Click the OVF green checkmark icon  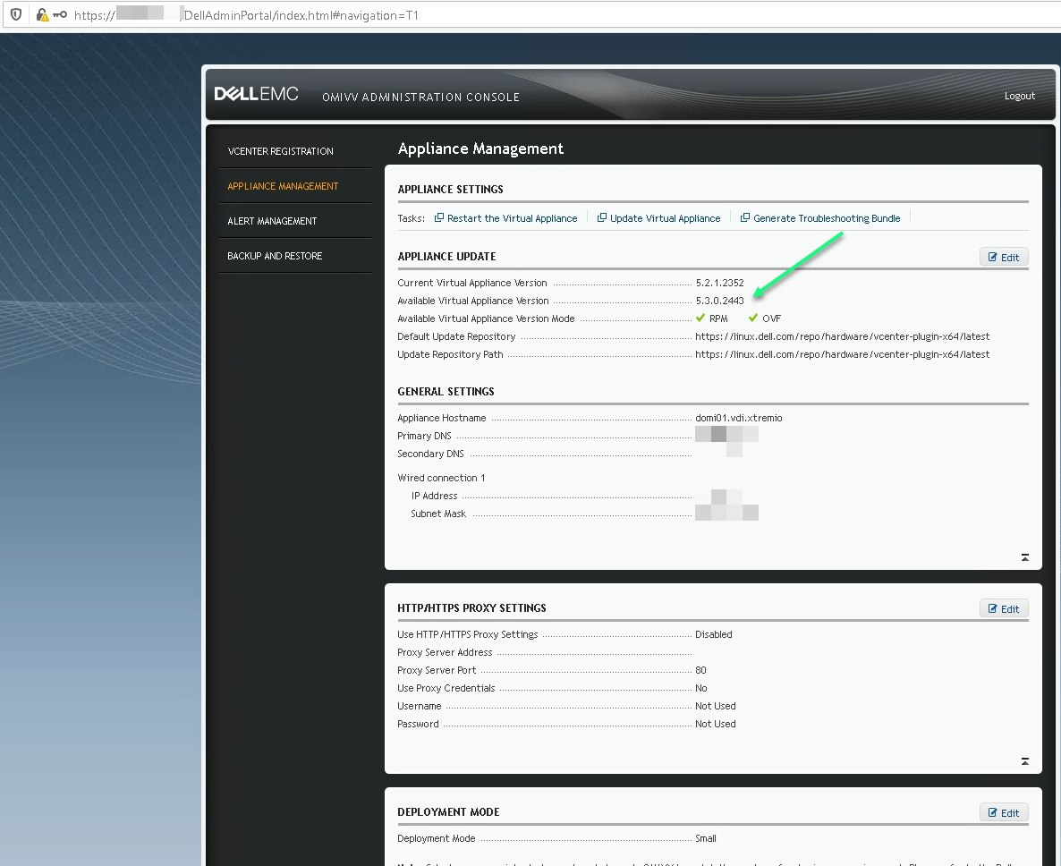click(753, 318)
